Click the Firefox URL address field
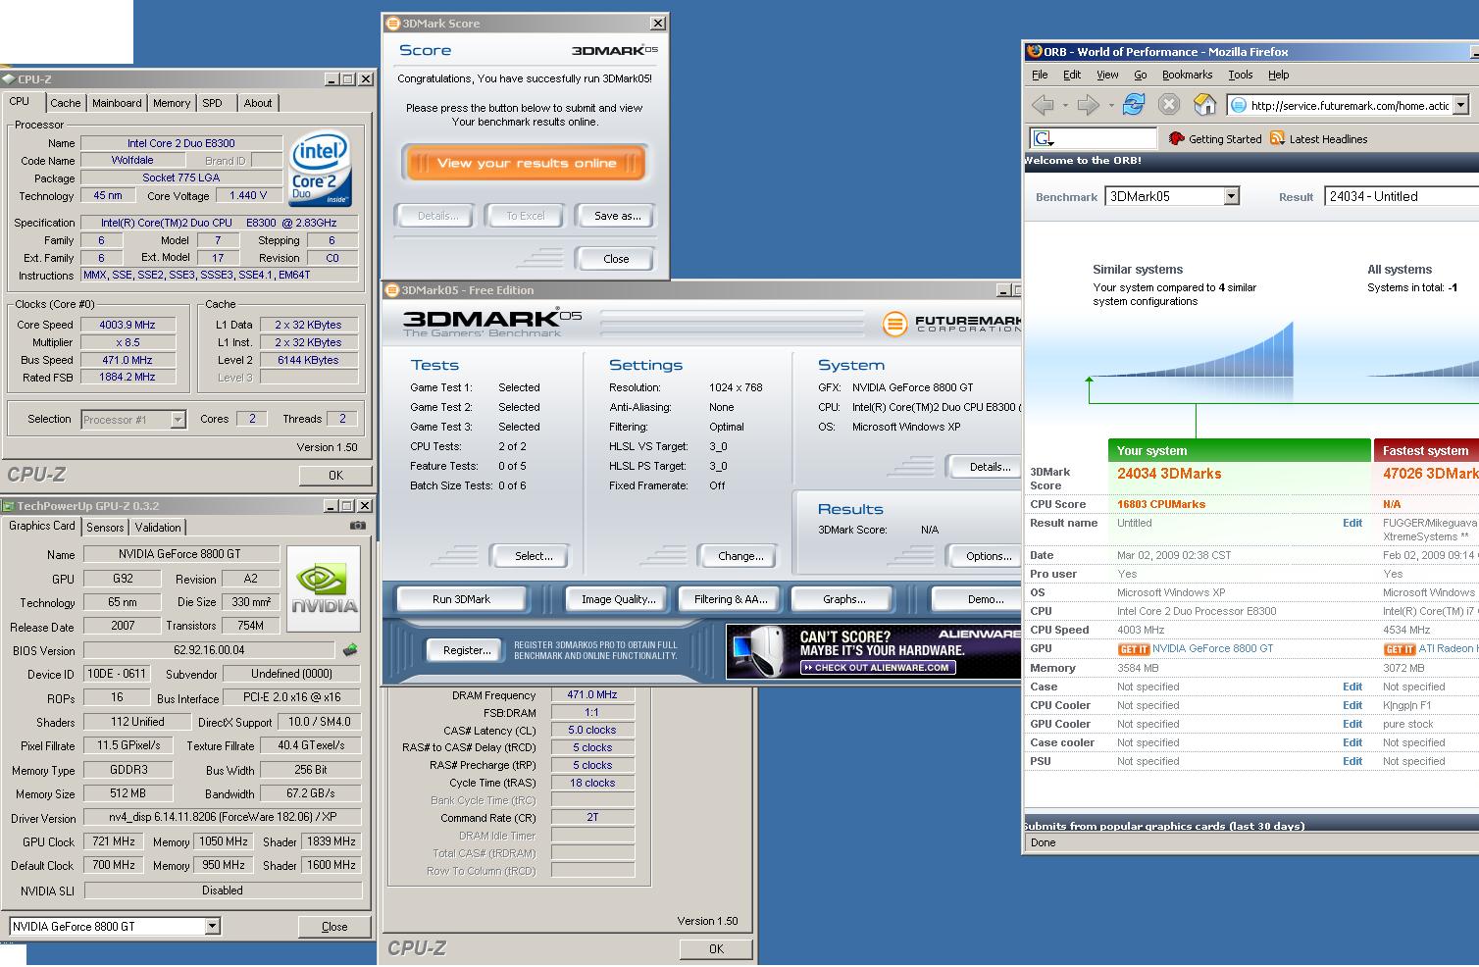 click(1340, 105)
